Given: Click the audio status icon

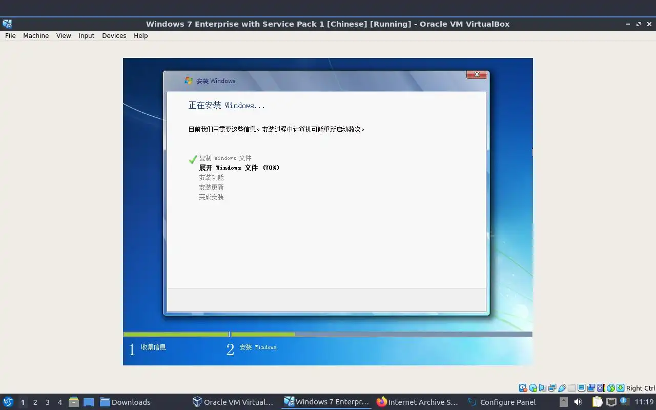Looking at the screenshot, I should (542, 388).
